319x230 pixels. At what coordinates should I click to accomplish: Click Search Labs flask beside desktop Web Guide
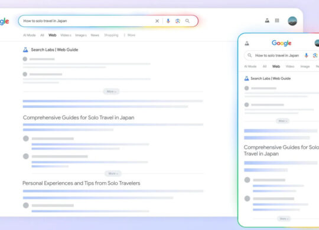[25, 50]
